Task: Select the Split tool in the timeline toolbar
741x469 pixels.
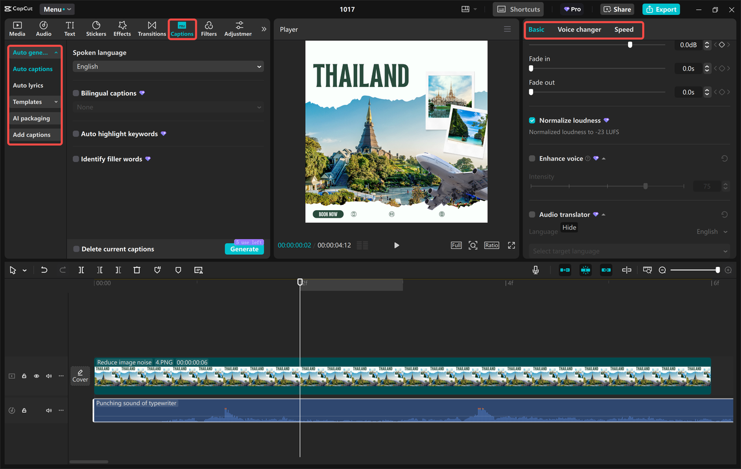Action: click(81, 270)
